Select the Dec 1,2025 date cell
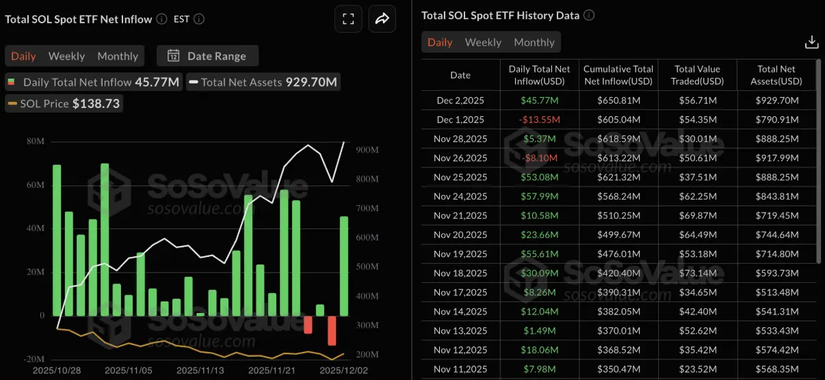Screen dimensions: 825x380 (x=460, y=120)
